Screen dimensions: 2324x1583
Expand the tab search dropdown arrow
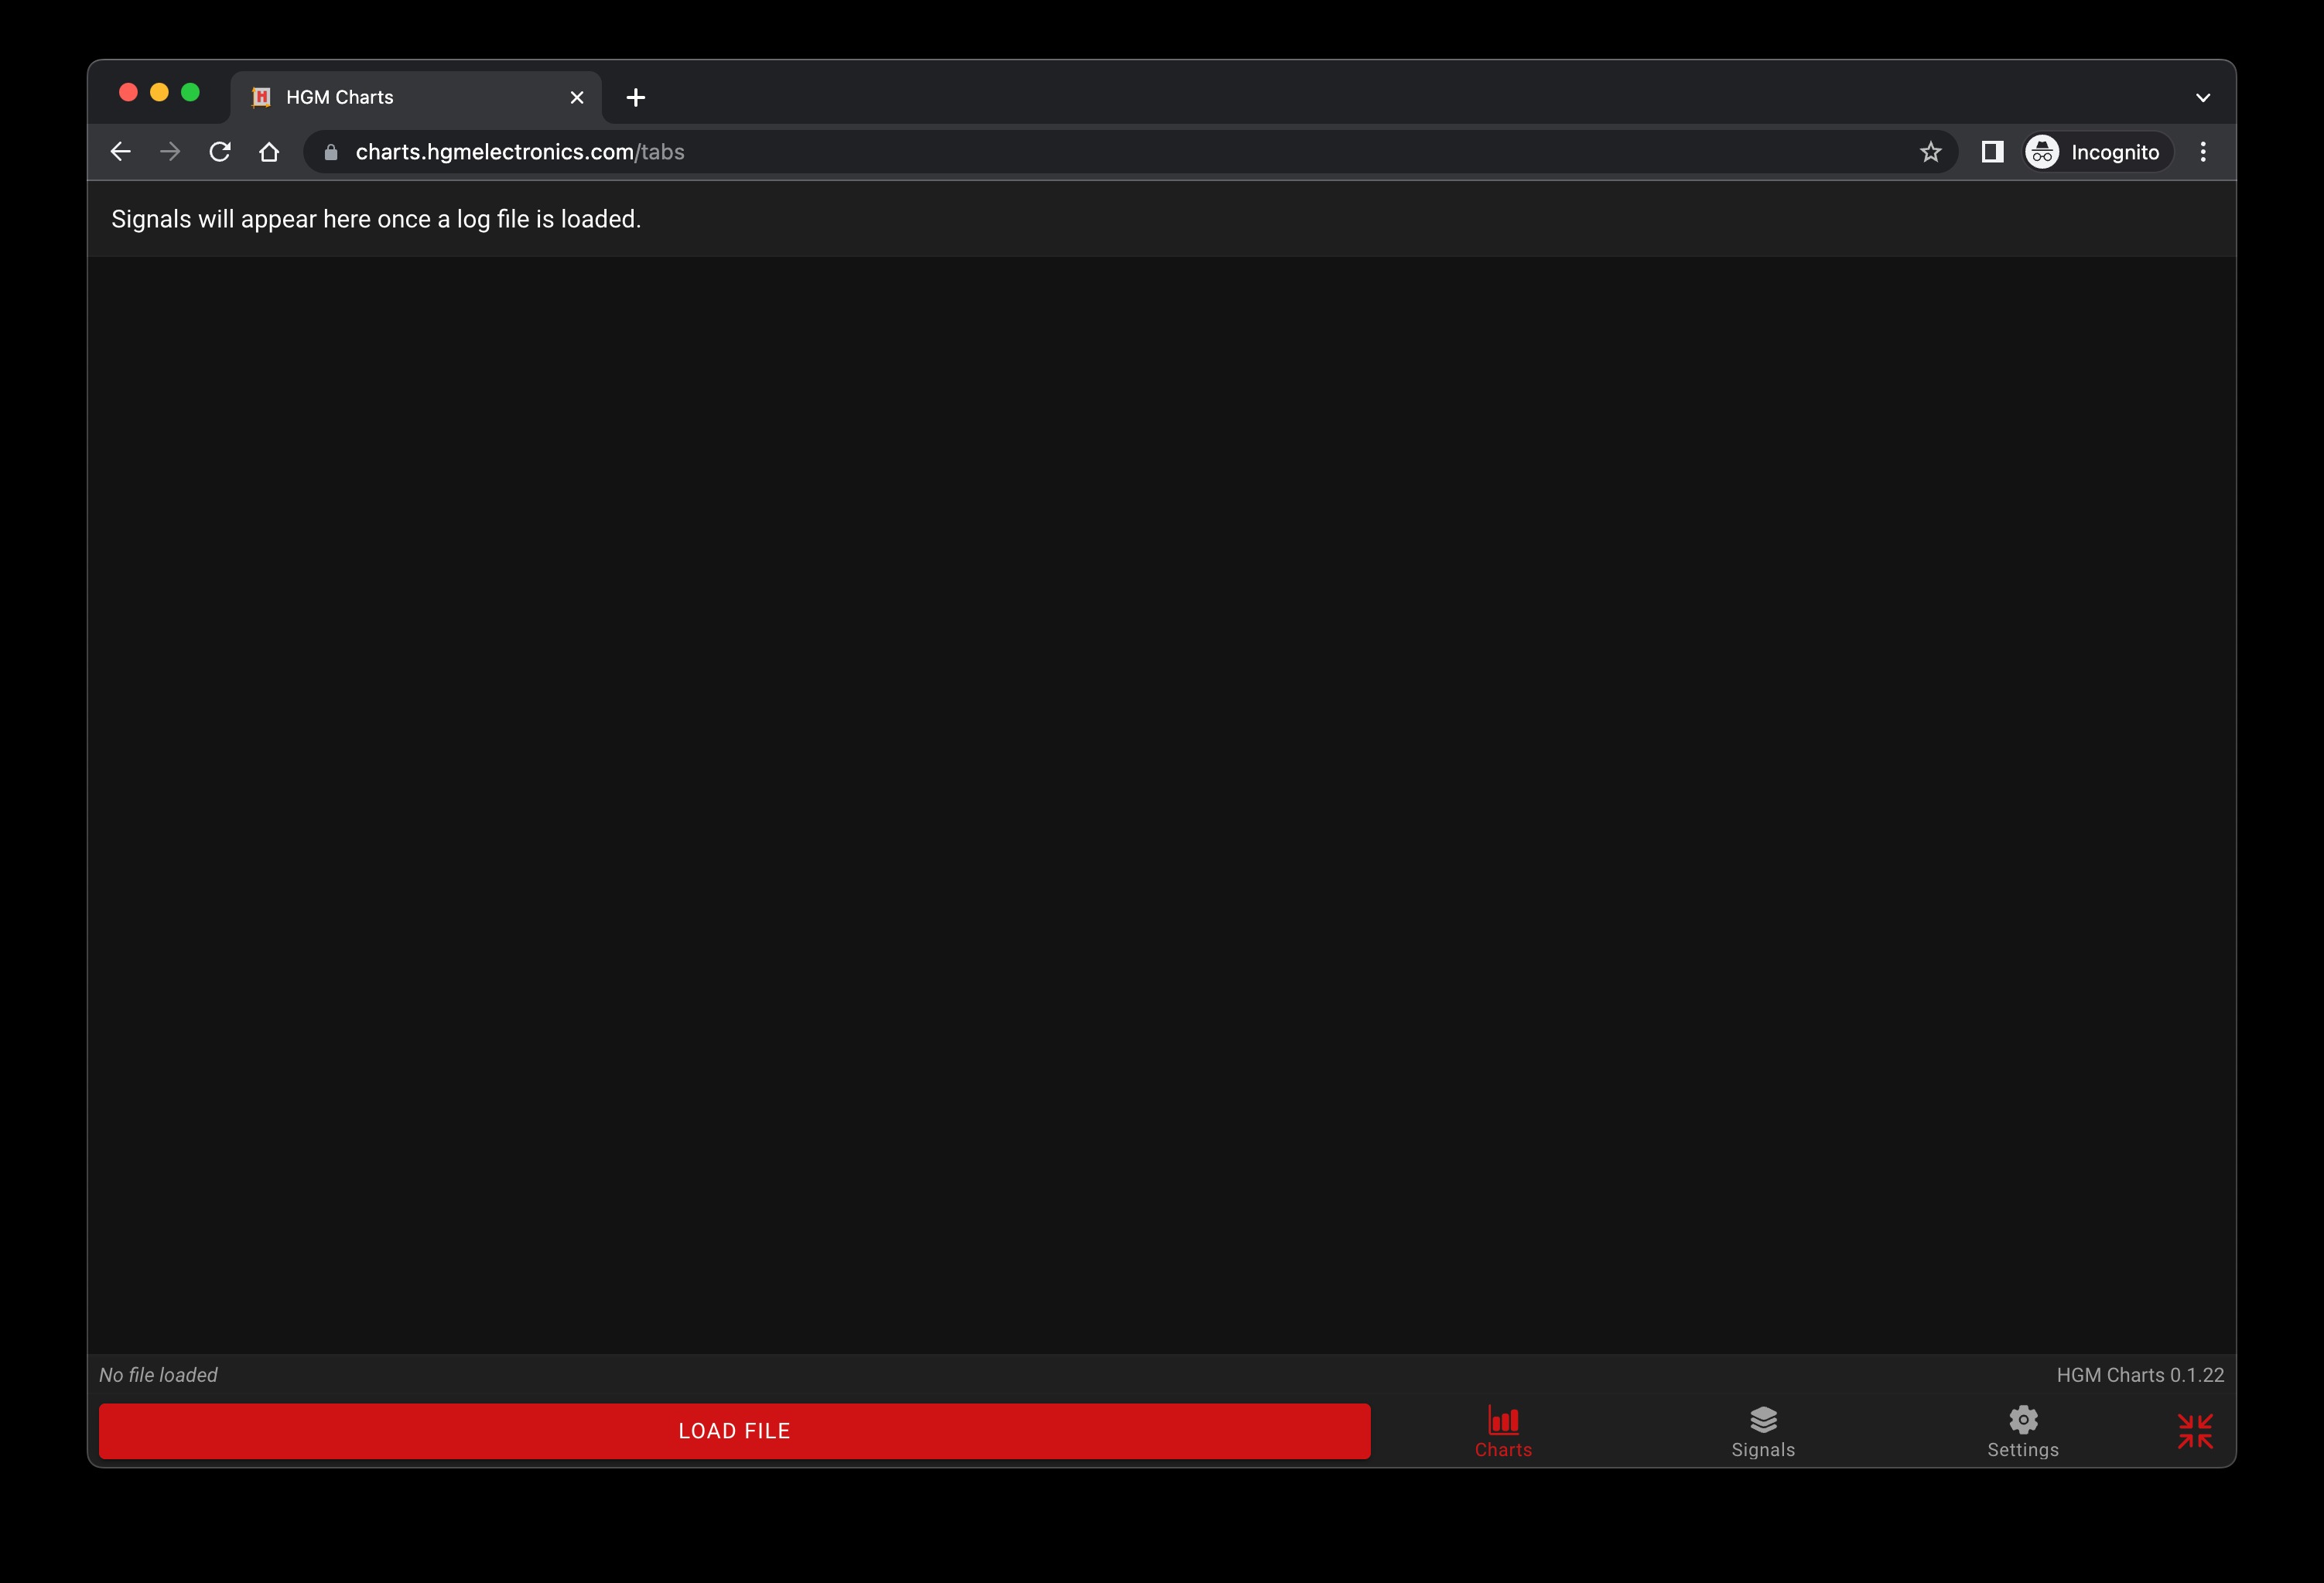(x=2203, y=97)
